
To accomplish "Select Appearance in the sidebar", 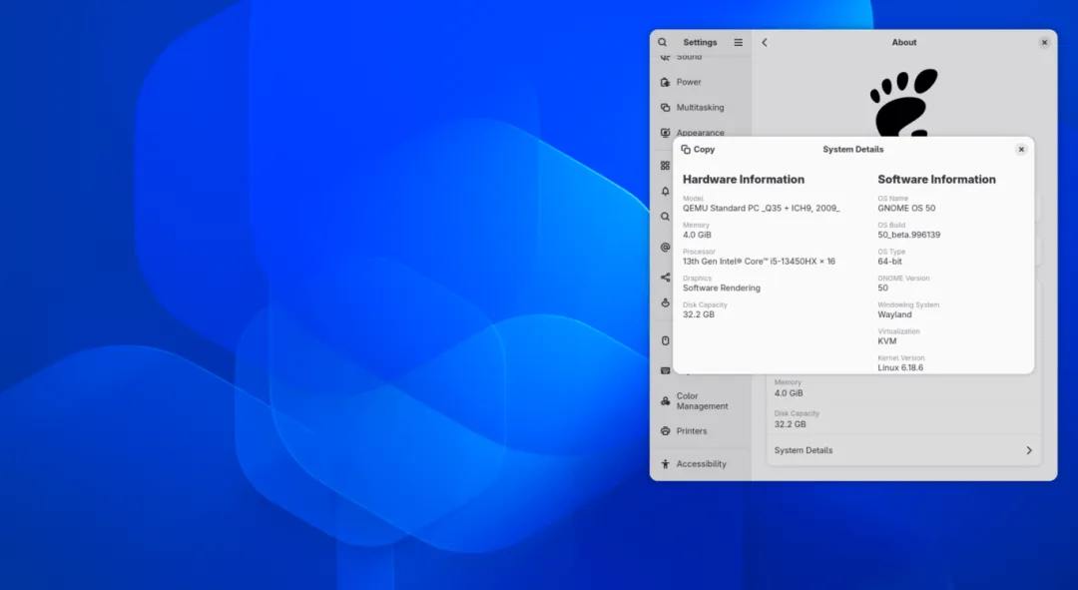I will point(701,133).
